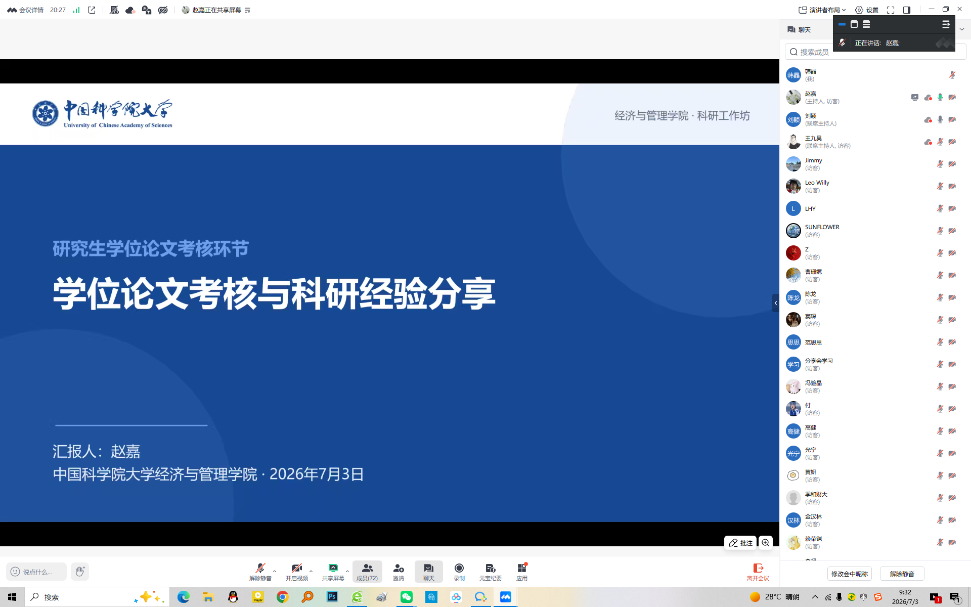
Task: Open QQ penguin icon on taskbar
Action: coord(233,597)
